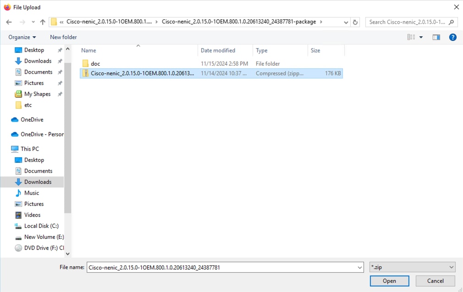Select pinned Downloads in Quick access
The width and height of the screenshot is (463, 292).
click(x=38, y=61)
